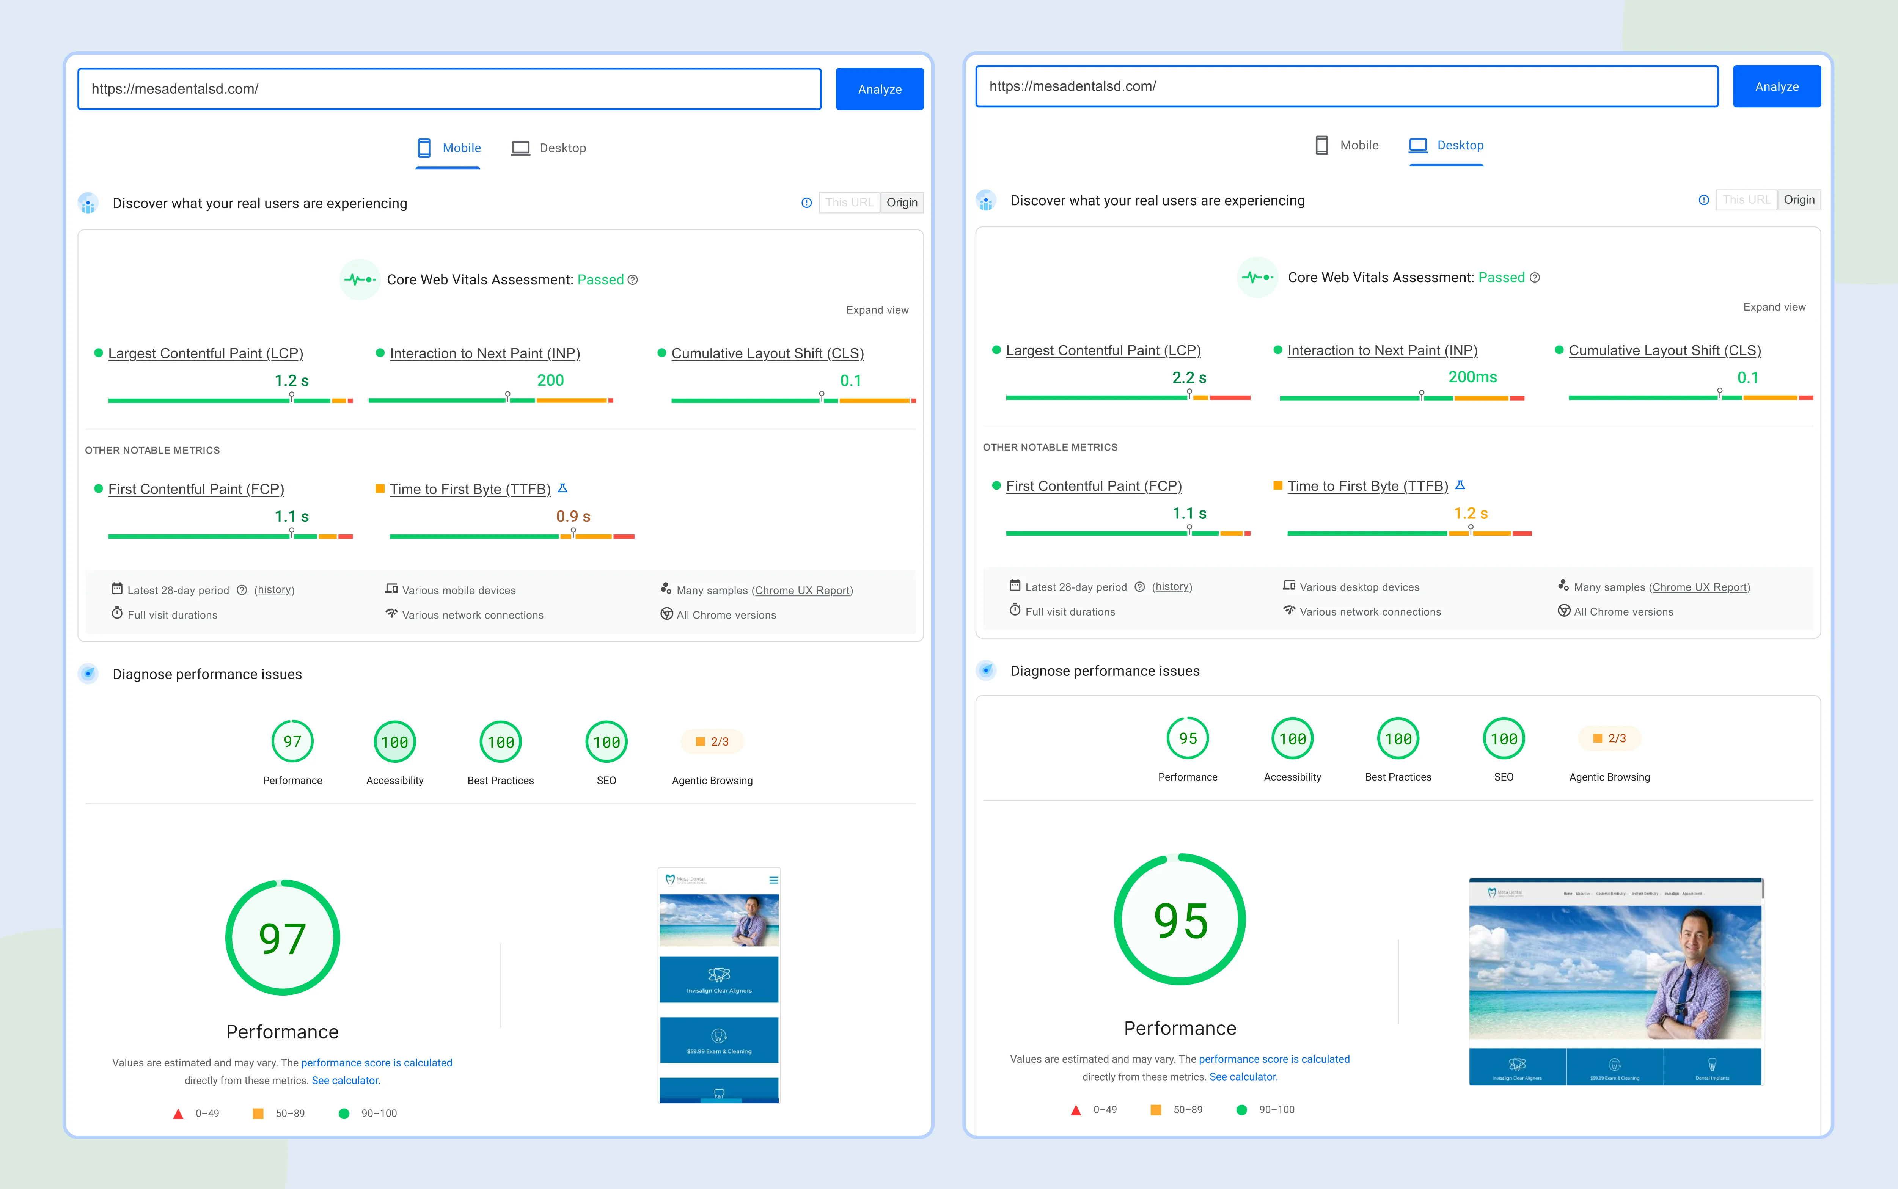Click Core Web Vitals pulse icon, left panel
Screen dimensions: 1898x1189
pos(360,280)
